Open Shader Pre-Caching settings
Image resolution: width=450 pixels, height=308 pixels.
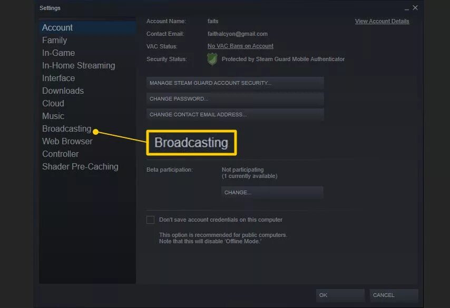point(80,166)
